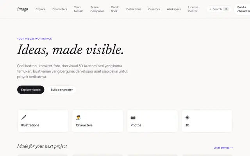Open Scene Composer from navigation

(x=97, y=9)
